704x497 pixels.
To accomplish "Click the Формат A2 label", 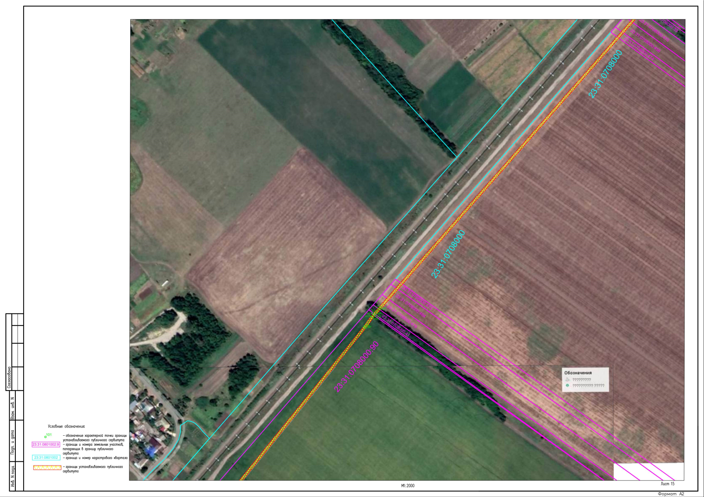I will 671,494.
